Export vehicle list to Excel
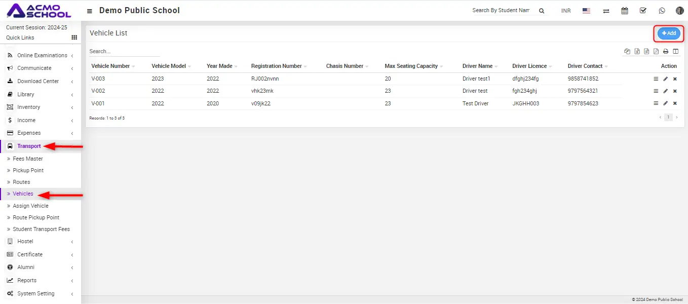The height and width of the screenshot is (304, 688). click(637, 51)
